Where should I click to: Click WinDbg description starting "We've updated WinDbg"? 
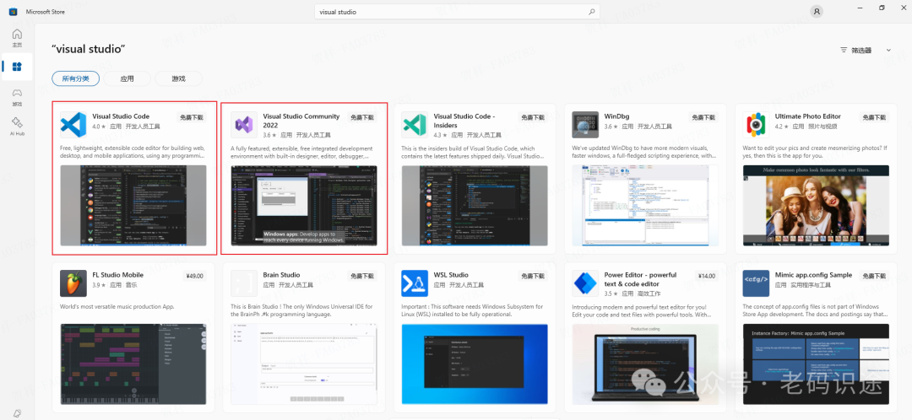(x=644, y=152)
